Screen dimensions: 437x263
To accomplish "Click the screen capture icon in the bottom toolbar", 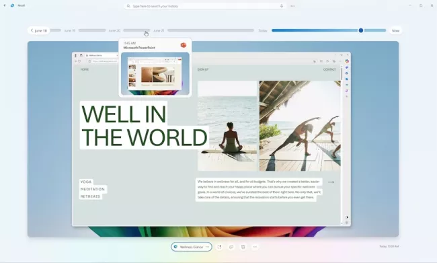I will pos(219,247).
